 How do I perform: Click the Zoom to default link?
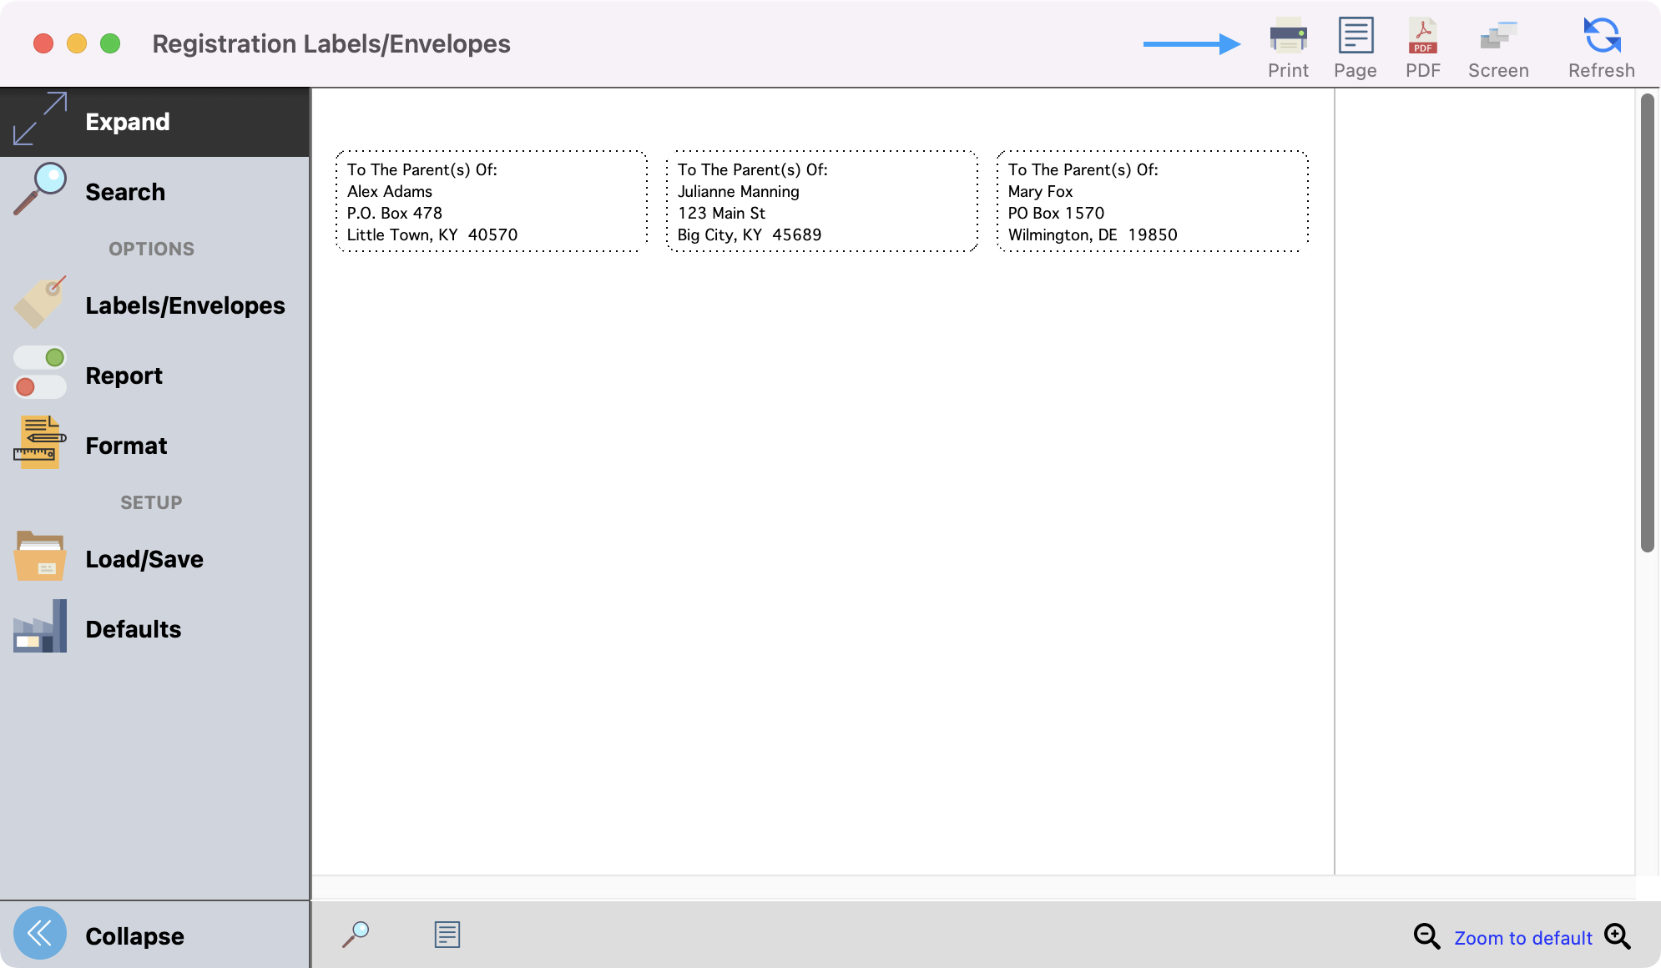pyautogui.click(x=1522, y=938)
